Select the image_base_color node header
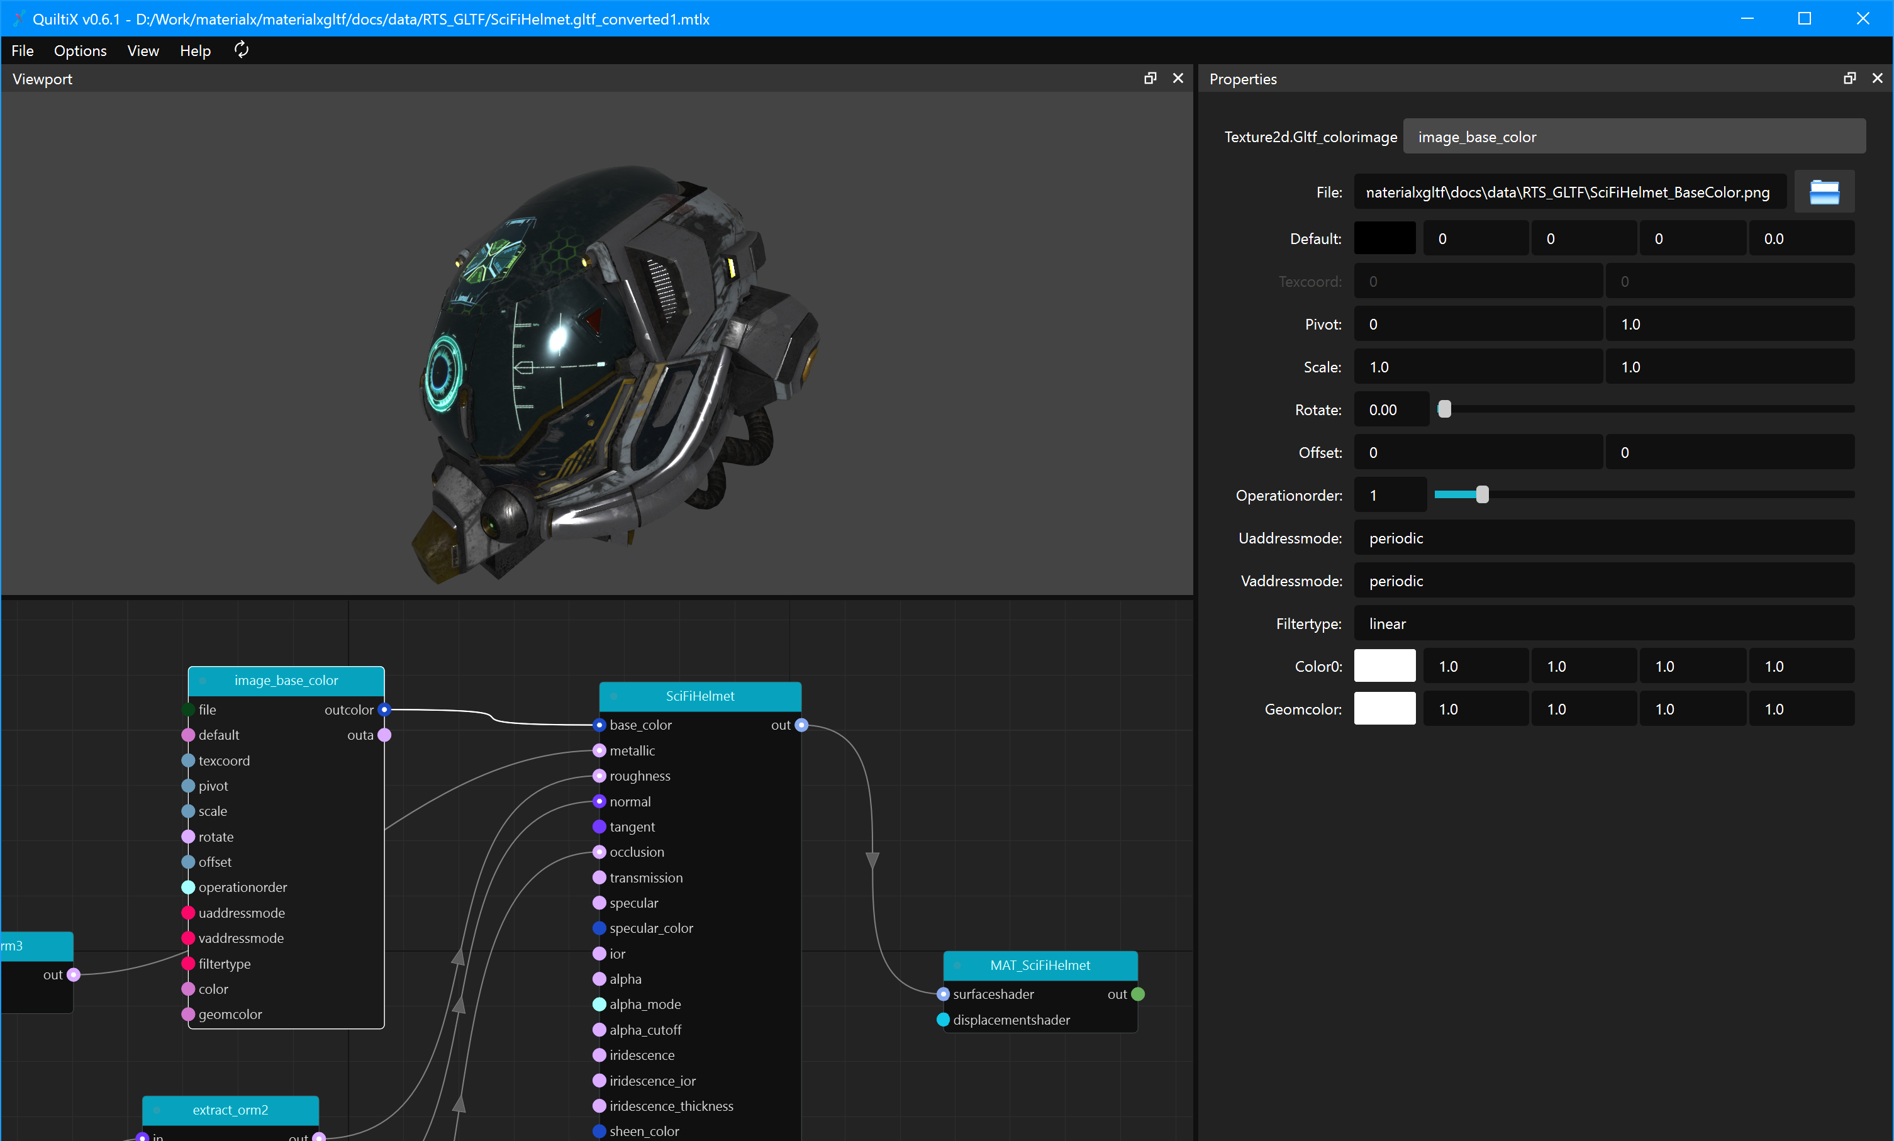This screenshot has width=1894, height=1141. 286,681
